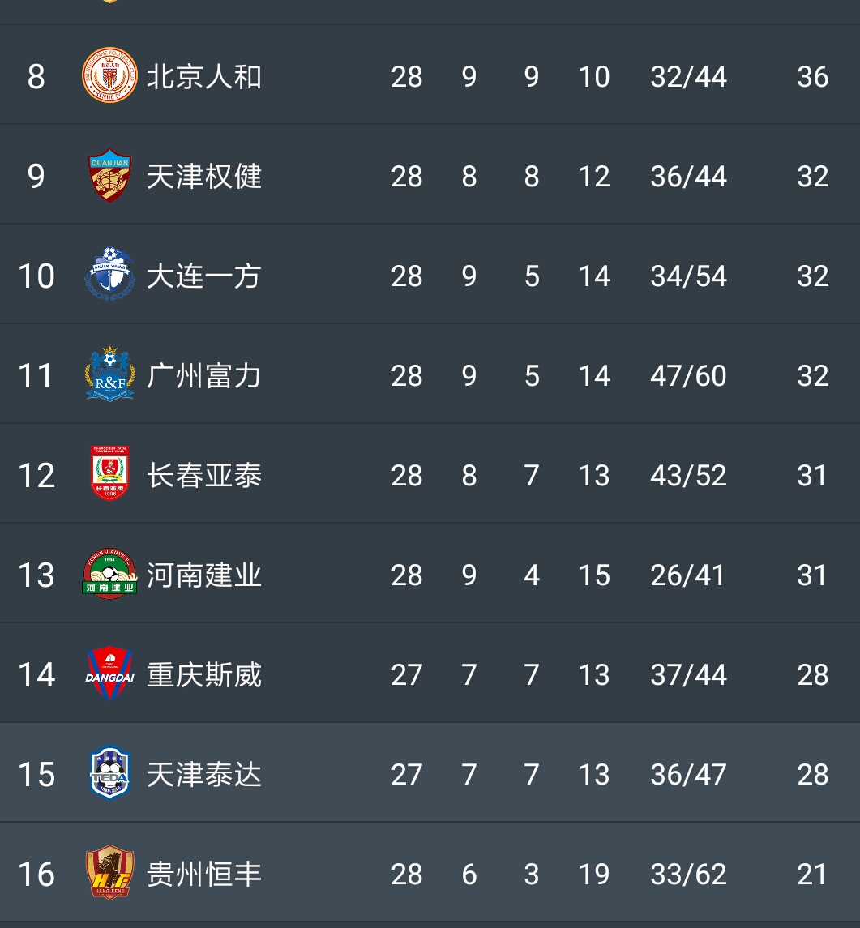860x928 pixels.
Task: Tap the Tianjin Quanjian shield logo
Action: pyautogui.click(x=109, y=175)
